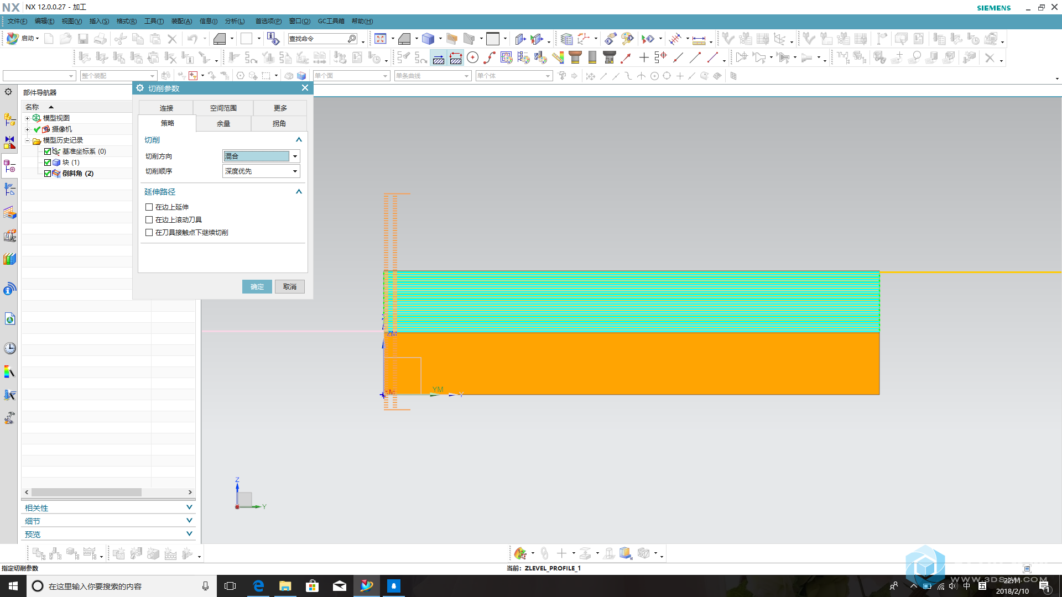Open the 文件(F) menu

[x=17, y=21]
